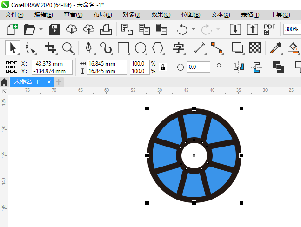This screenshot has height=227, width=301.
Task: Open a file with folder icon
Action: pos(30,29)
